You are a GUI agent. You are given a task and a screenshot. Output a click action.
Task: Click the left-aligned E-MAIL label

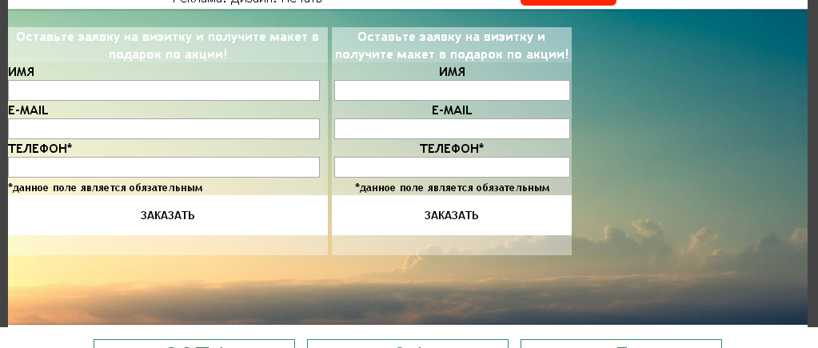pos(28,110)
